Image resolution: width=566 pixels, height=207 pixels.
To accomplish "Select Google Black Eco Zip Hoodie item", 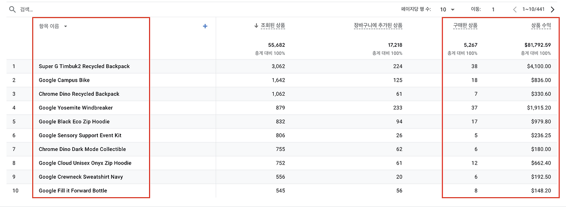I will 74,121.
